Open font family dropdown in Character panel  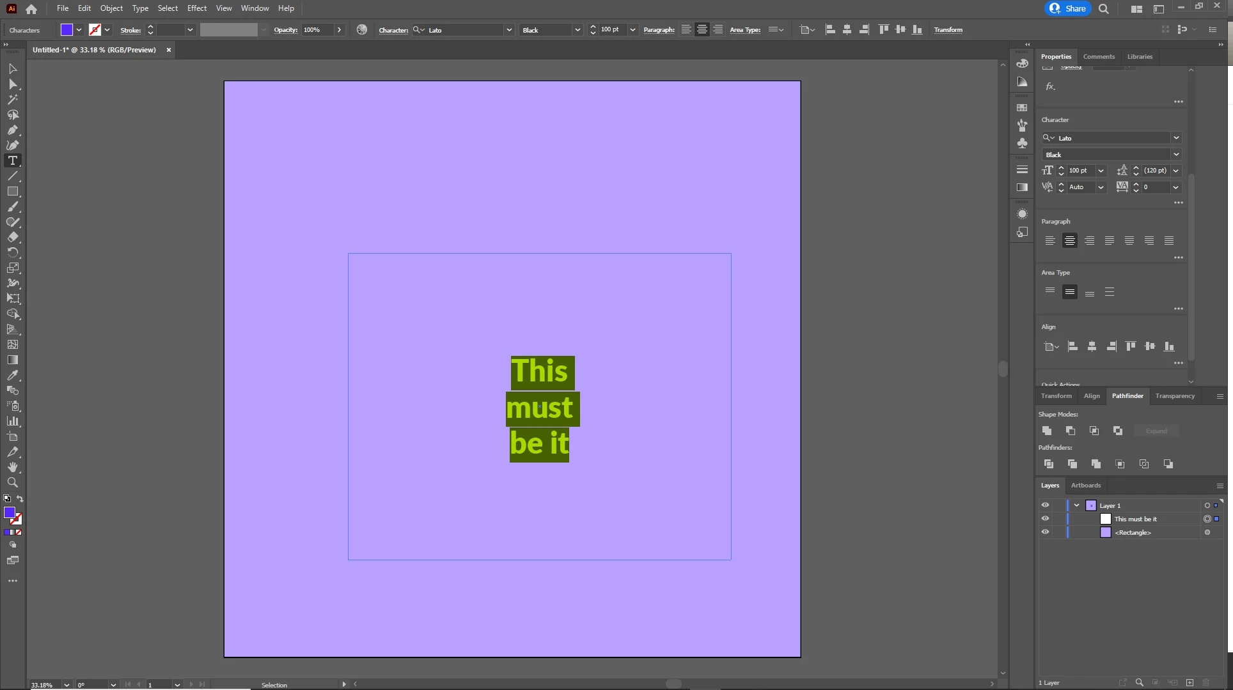point(1175,138)
